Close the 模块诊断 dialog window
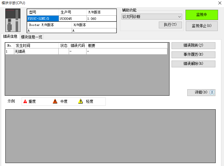 (x=219, y=3)
